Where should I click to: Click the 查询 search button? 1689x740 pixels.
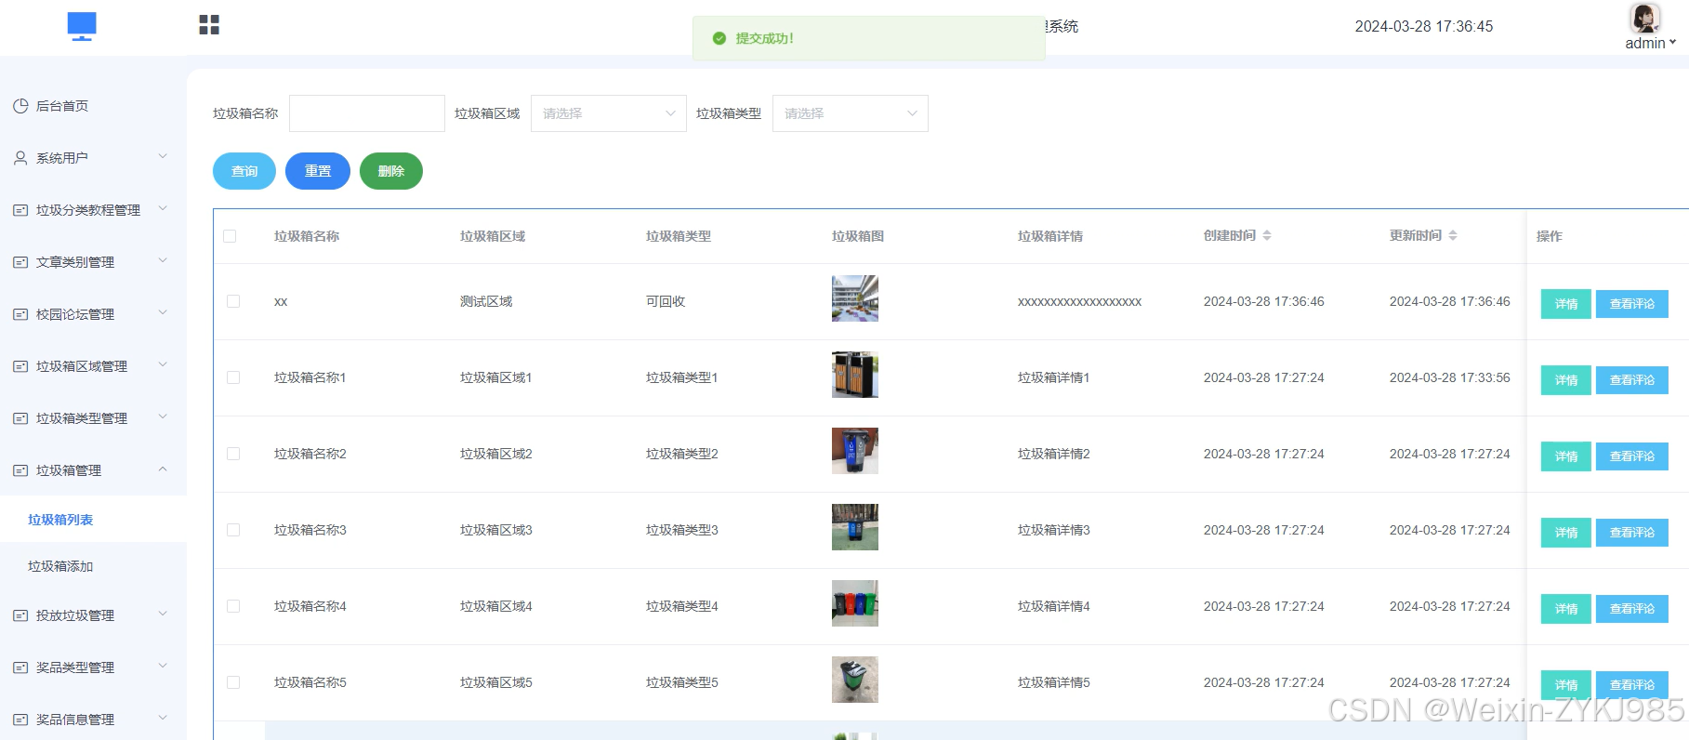(244, 171)
